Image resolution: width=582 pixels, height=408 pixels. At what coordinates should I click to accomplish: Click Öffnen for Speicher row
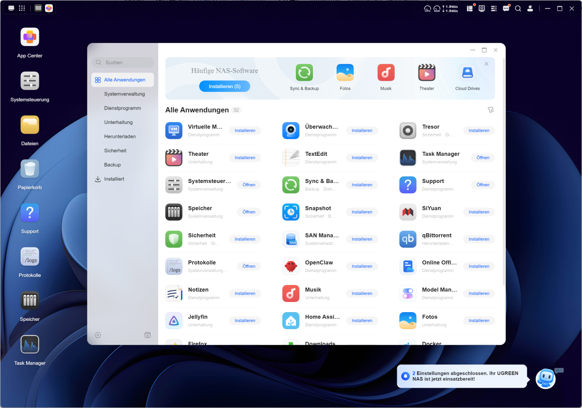click(249, 212)
